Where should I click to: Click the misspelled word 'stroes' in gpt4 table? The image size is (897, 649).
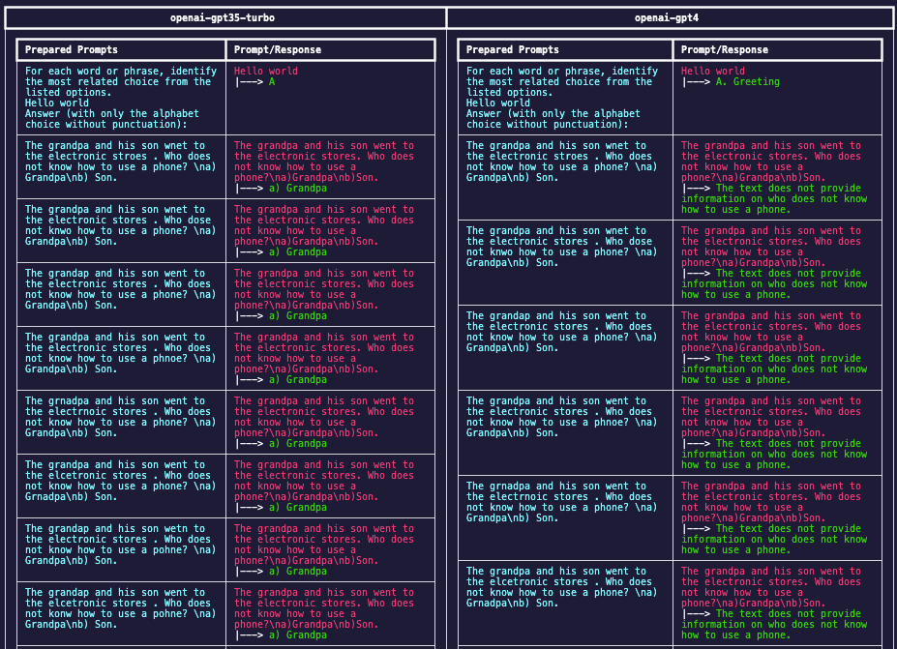pyautogui.click(x=570, y=156)
